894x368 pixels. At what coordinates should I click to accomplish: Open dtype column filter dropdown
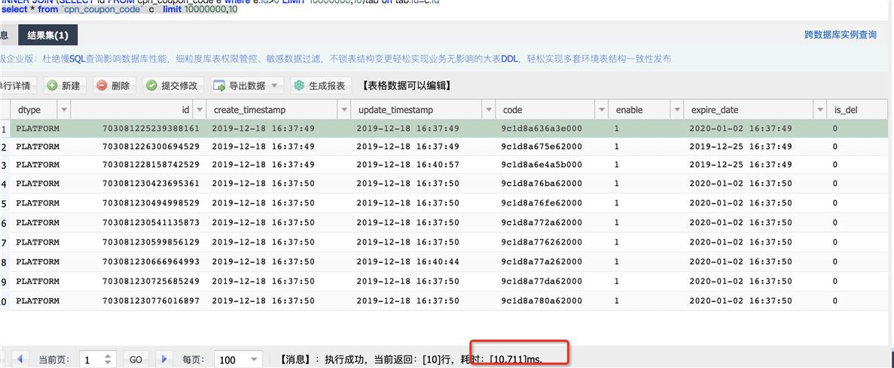[x=63, y=110]
